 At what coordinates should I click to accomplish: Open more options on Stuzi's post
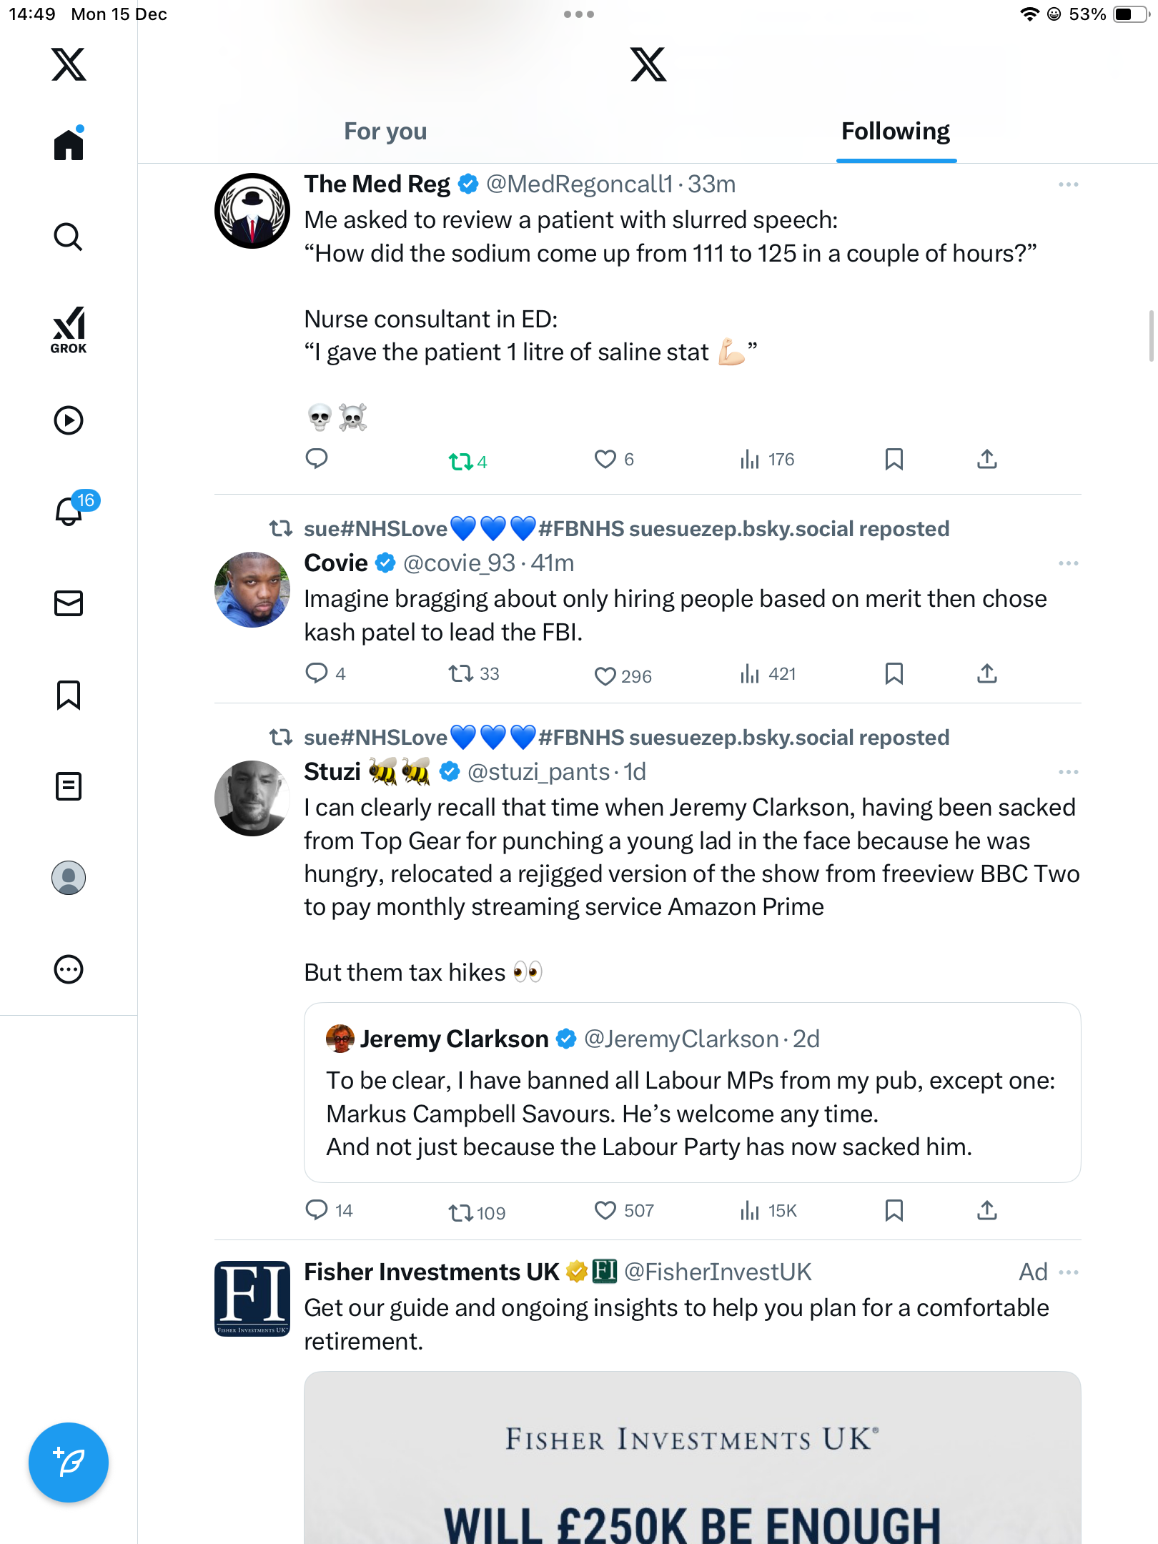point(1068,772)
